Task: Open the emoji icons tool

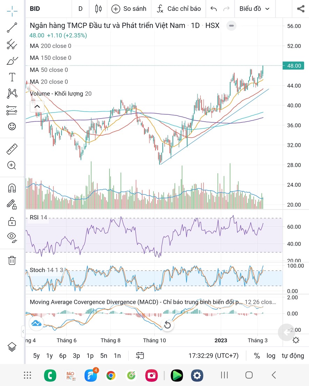Action: click(12, 127)
